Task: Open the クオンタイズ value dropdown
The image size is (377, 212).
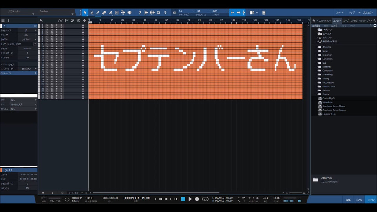Action: click(186, 11)
